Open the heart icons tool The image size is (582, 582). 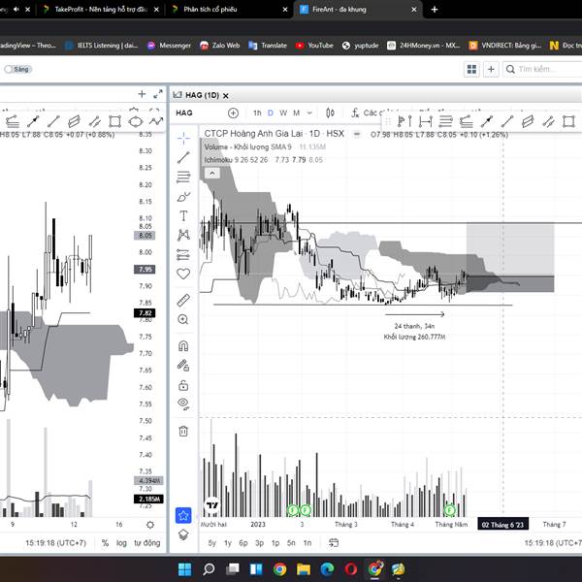pos(183,274)
